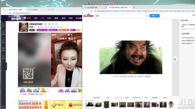Reload the Baidu image page

(x=91, y=11)
